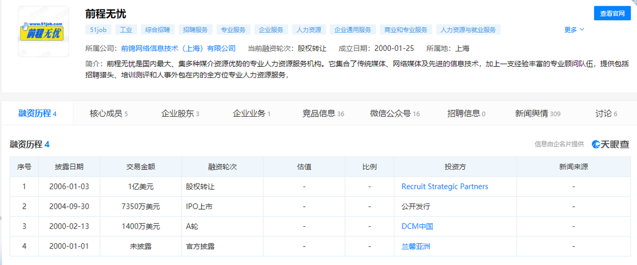Click the 招聘信息 tab
Image resolution: width=637 pixels, height=265 pixels.
point(466,113)
